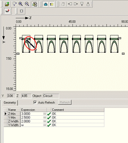Select the Z-Min row name cell
Viewport: 128px width, 143px height.
tap(14, 114)
